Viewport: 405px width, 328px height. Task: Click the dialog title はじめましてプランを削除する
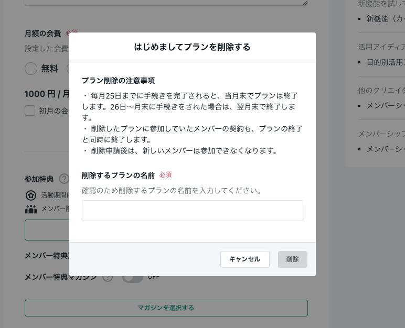pyautogui.click(x=192, y=47)
